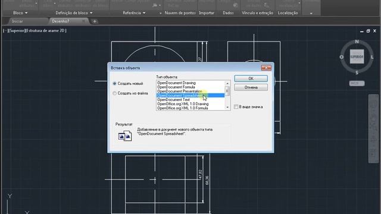
Task: Select OpenDocument Text in the list
Action: 190,99
